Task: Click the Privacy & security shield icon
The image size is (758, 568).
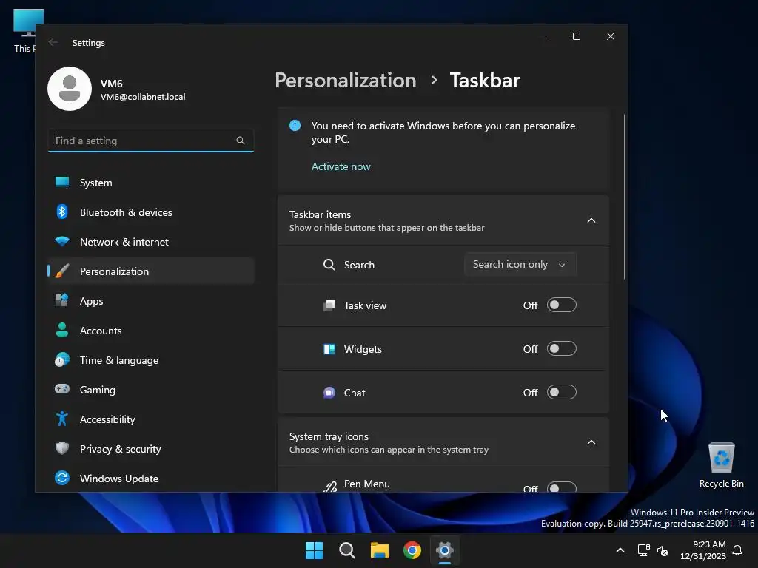Action: tap(62, 448)
